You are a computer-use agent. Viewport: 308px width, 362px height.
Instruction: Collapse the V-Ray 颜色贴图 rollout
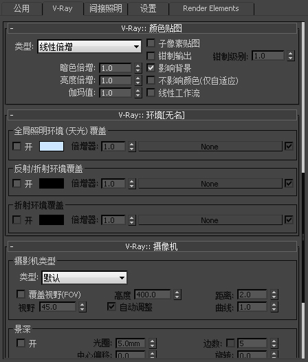(x=152, y=28)
